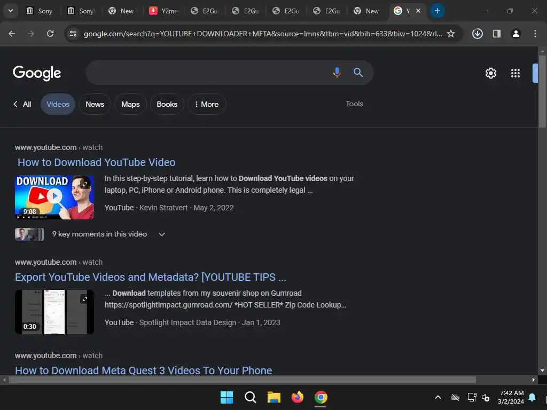Expand preview on the Spotlight Impact thumbnail
Image resolution: width=547 pixels, height=410 pixels.
click(84, 299)
